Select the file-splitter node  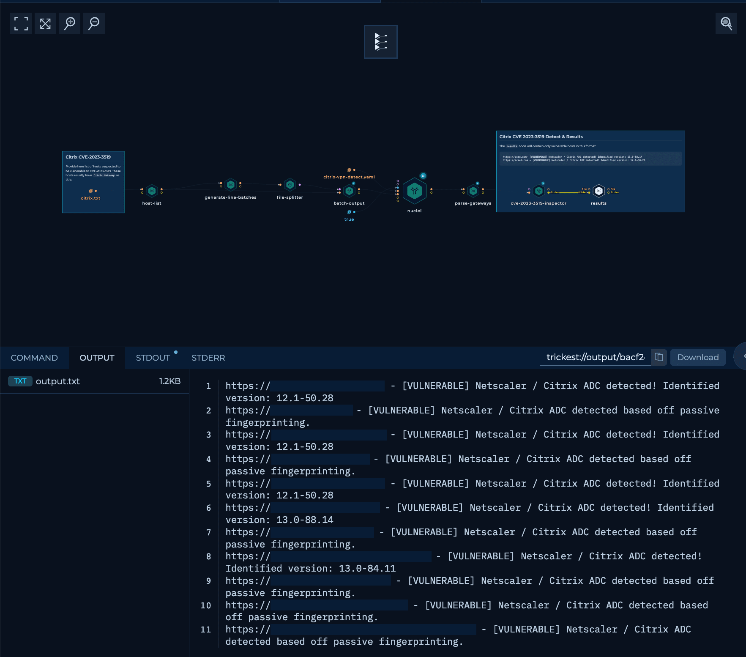pos(290,185)
